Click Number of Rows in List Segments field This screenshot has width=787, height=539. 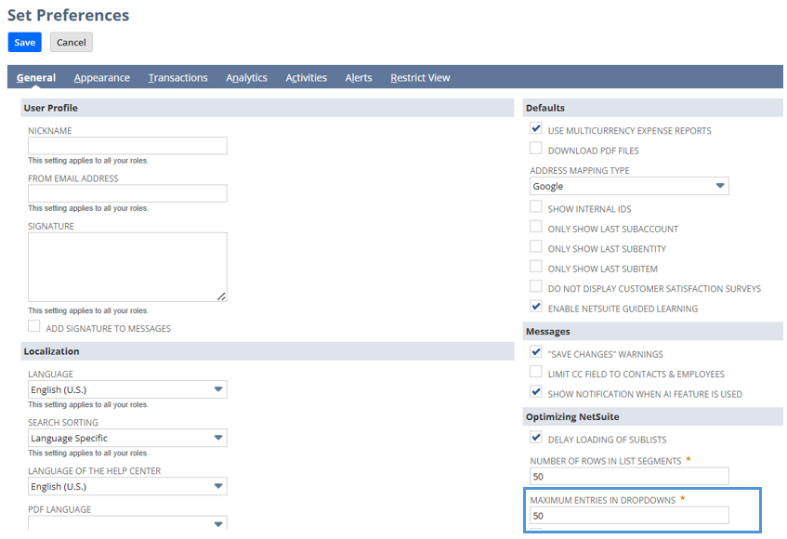coord(629,476)
